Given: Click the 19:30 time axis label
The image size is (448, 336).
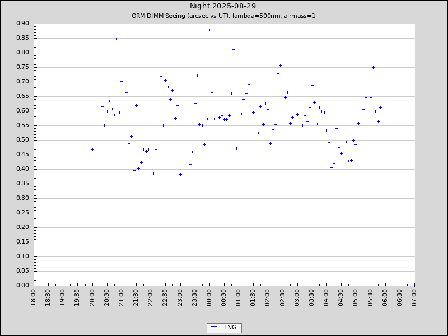Looking at the screenshot, I should tap(77, 298).
